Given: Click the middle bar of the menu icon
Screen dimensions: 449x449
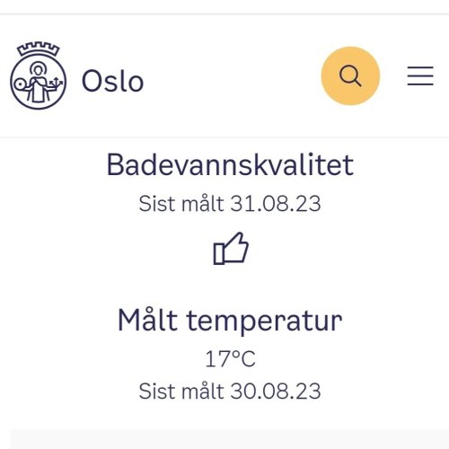Looking at the screenshot, I should tap(420, 76).
